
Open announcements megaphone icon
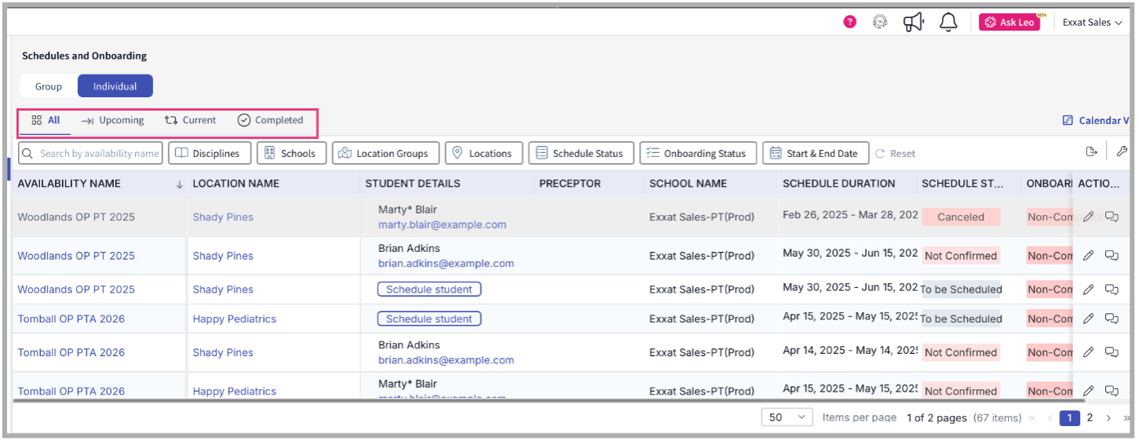913,22
